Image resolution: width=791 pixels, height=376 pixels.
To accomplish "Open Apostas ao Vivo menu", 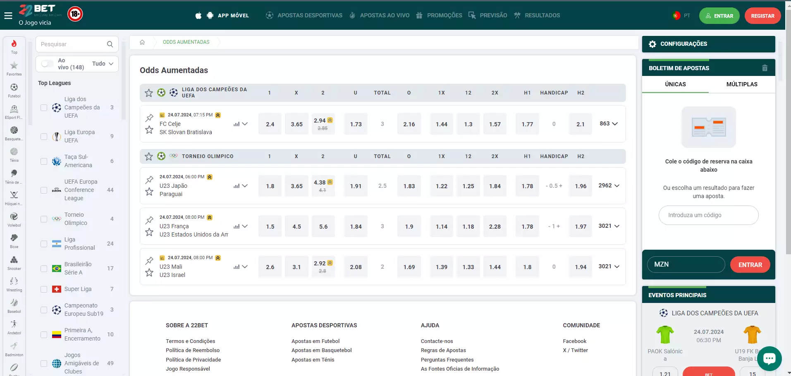I will 380,15.
